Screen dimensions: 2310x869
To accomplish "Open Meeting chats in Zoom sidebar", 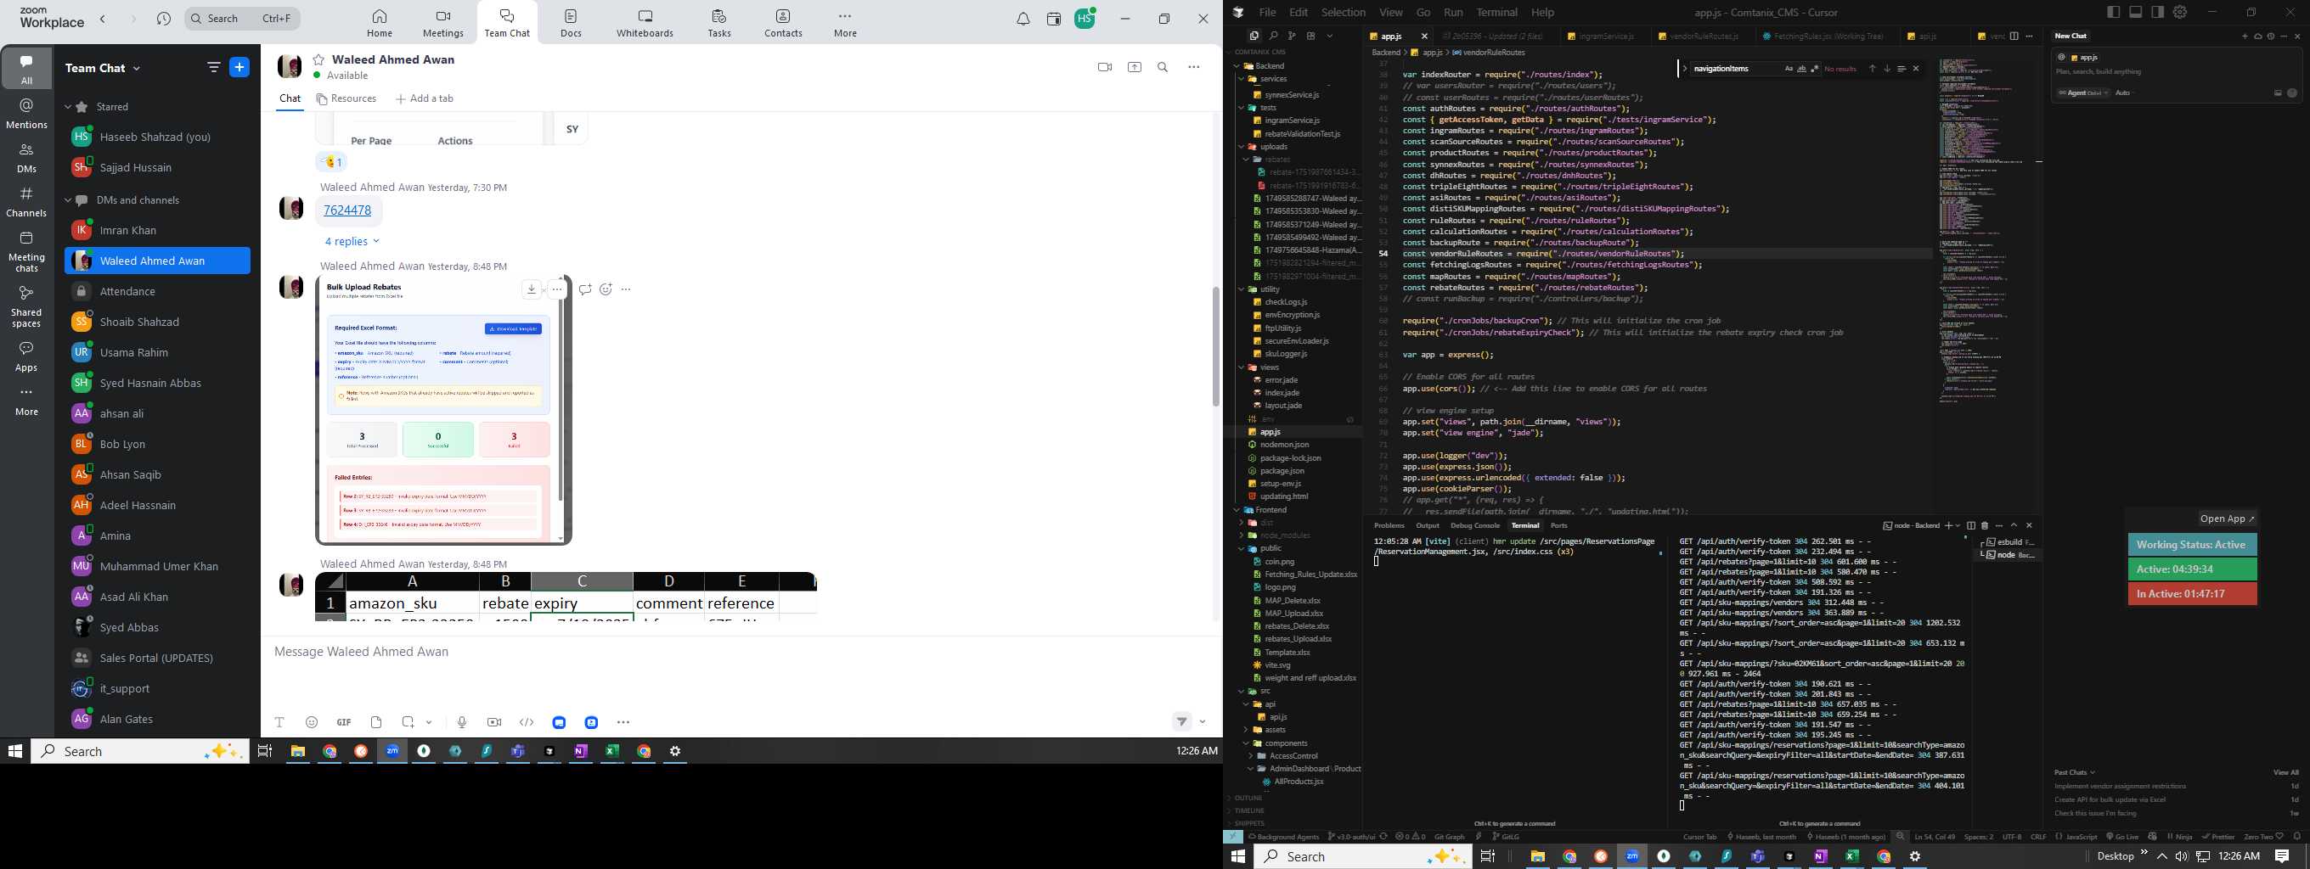I will [26, 252].
